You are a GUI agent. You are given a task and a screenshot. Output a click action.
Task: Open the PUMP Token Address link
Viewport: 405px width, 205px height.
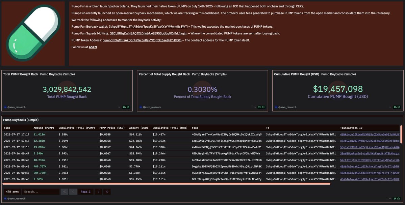[x=142, y=40]
